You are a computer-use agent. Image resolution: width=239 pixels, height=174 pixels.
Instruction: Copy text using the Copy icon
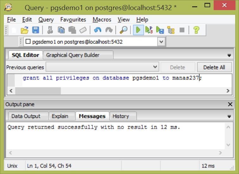tap(61, 30)
